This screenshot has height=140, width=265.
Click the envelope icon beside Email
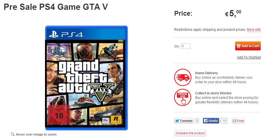click(235, 121)
